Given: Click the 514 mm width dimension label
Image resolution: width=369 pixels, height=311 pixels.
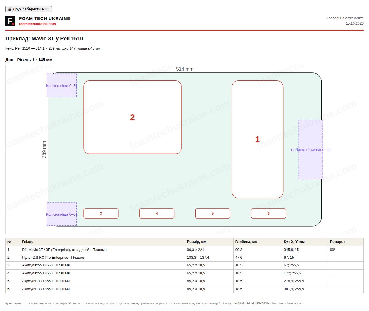Looking at the screenshot, I should 185,69.
